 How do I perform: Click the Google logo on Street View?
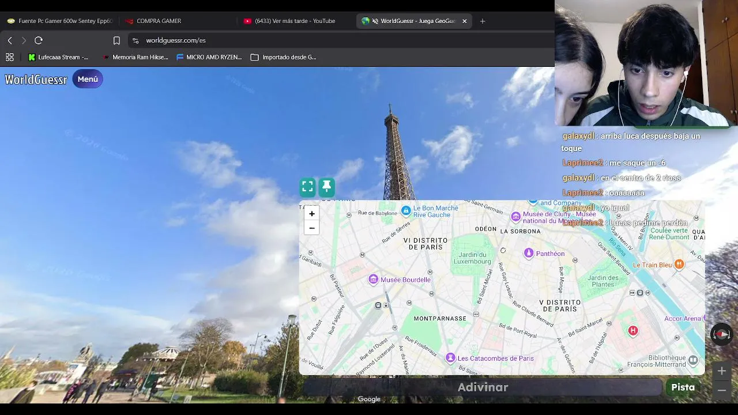(x=369, y=399)
